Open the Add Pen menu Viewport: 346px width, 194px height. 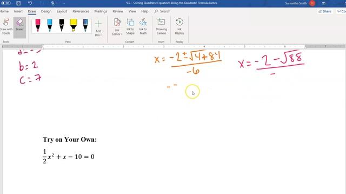[98, 28]
